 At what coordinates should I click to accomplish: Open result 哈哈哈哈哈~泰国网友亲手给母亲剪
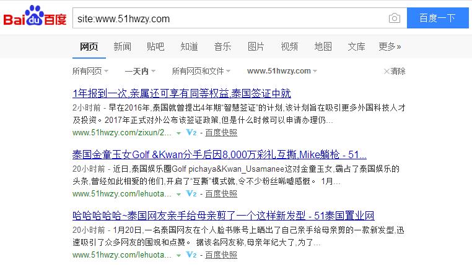(x=224, y=216)
